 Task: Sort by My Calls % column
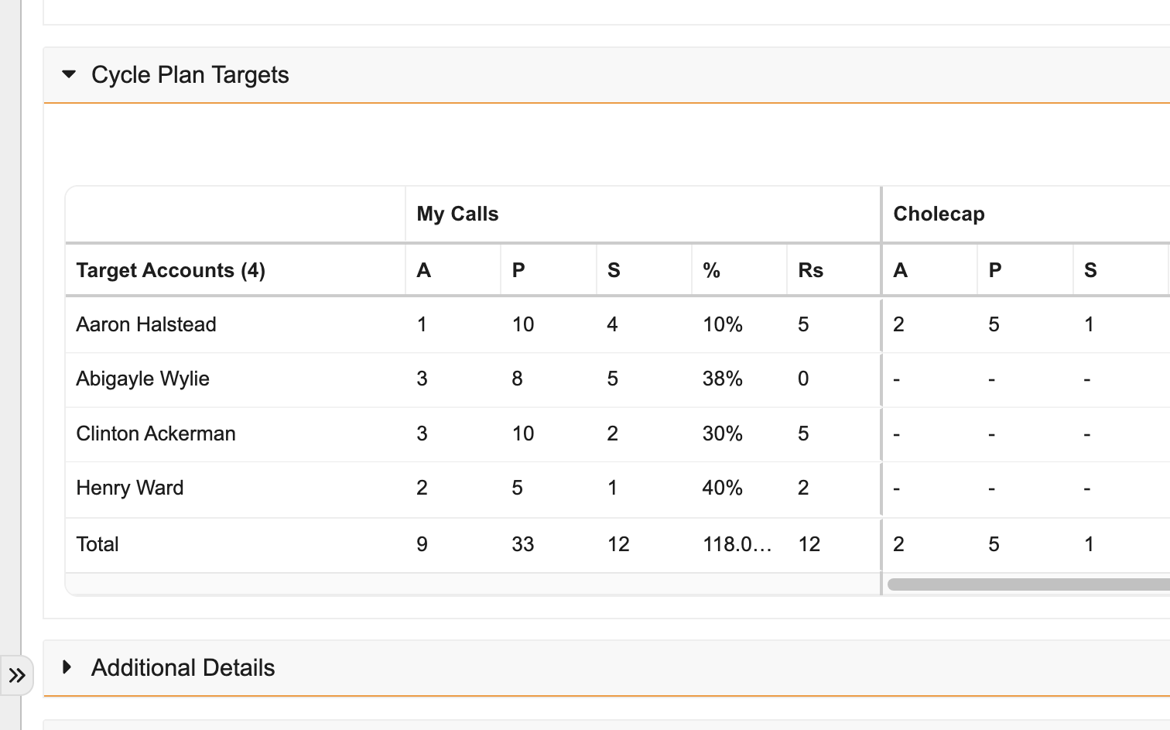click(711, 270)
